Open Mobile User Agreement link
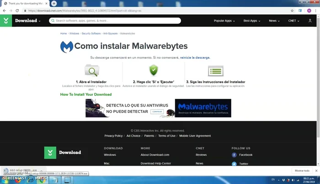The height and width of the screenshot is (184, 320). point(195,136)
